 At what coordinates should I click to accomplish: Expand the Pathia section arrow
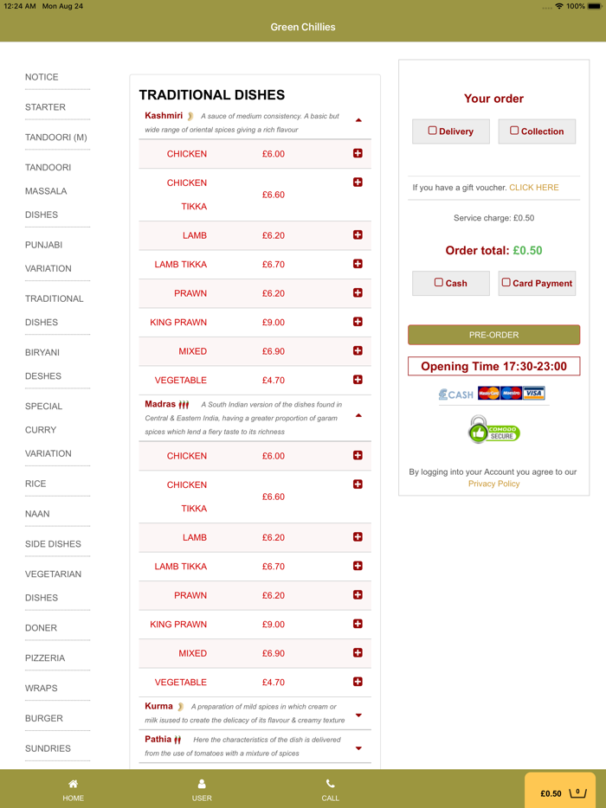358,748
